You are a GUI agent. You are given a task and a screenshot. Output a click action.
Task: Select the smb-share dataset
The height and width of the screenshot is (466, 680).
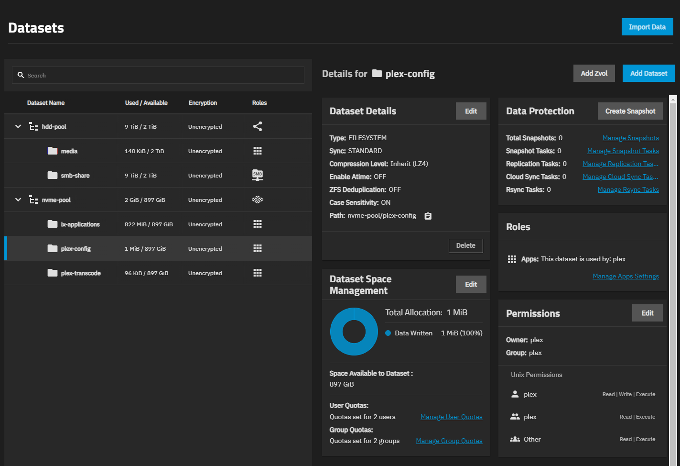(158, 175)
